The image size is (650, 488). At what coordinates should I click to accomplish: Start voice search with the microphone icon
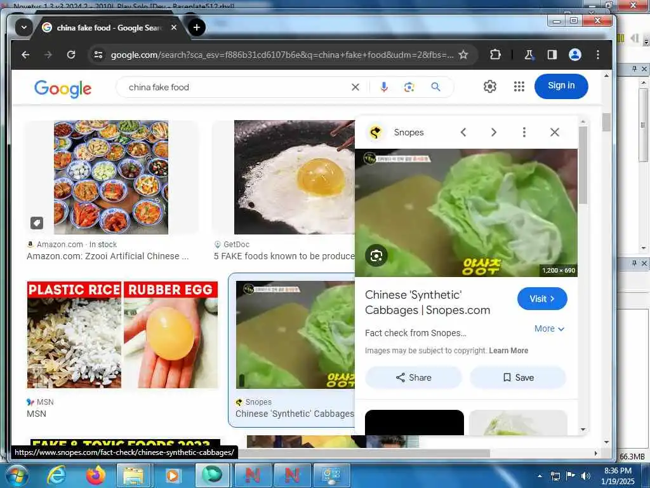pos(384,87)
